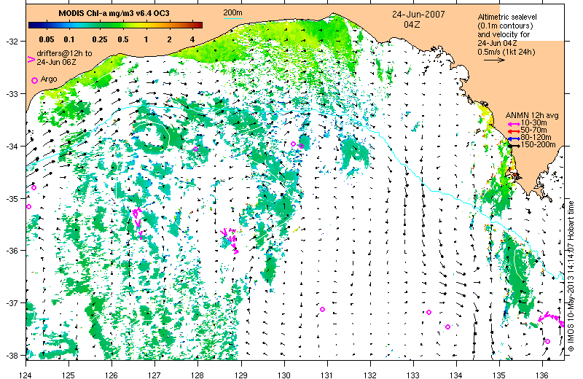The height and width of the screenshot is (379, 583).
Task: Click the 133 longitude axis label
Action: click(x=413, y=374)
